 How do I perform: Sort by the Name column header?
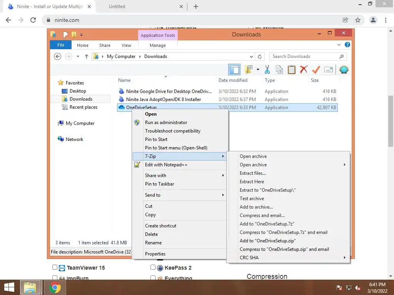tap(166, 80)
